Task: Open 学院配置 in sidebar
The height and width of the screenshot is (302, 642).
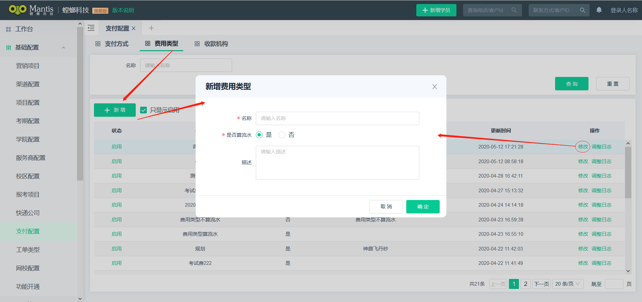Action: 28,139
